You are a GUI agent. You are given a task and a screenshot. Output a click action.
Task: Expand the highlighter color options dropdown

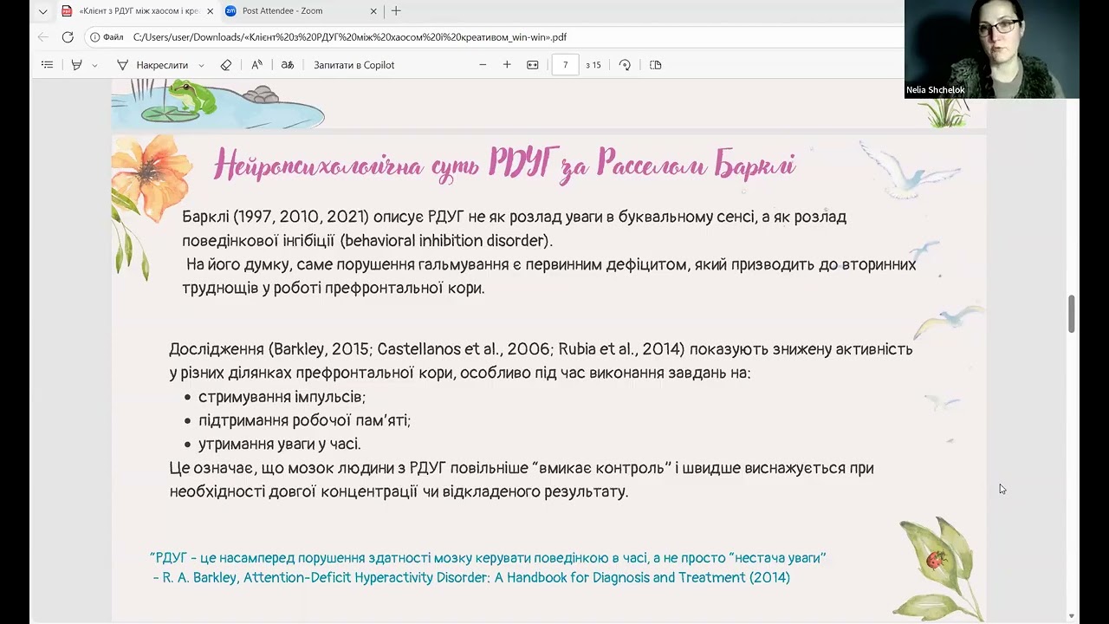pyautogui.click(x=94, y=65)
